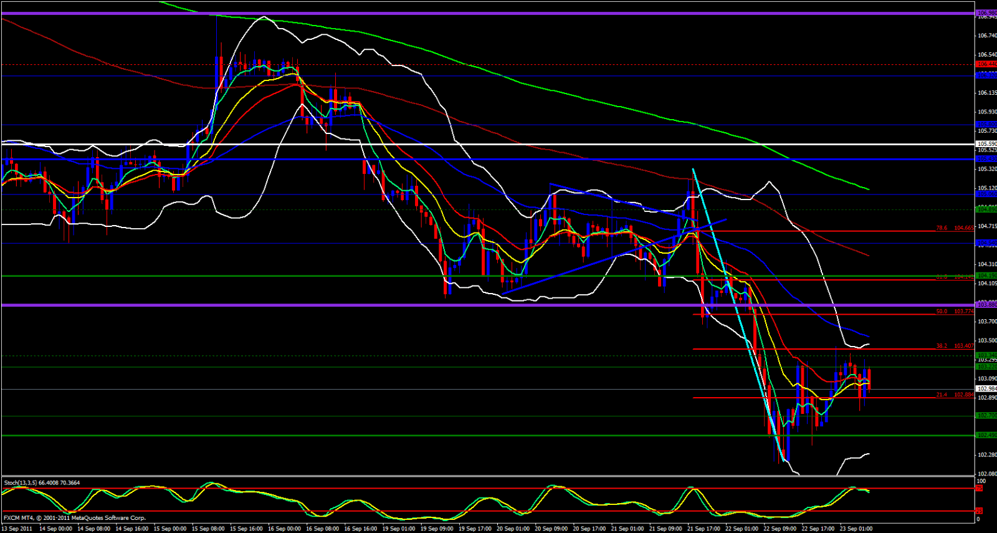Click the 20 Sep 09:00 time label
The image size is (997, 533).
click(x=551, y=529)
